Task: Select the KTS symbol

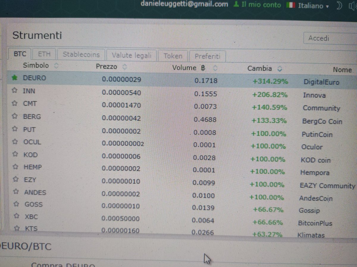Action: point(31,229)
